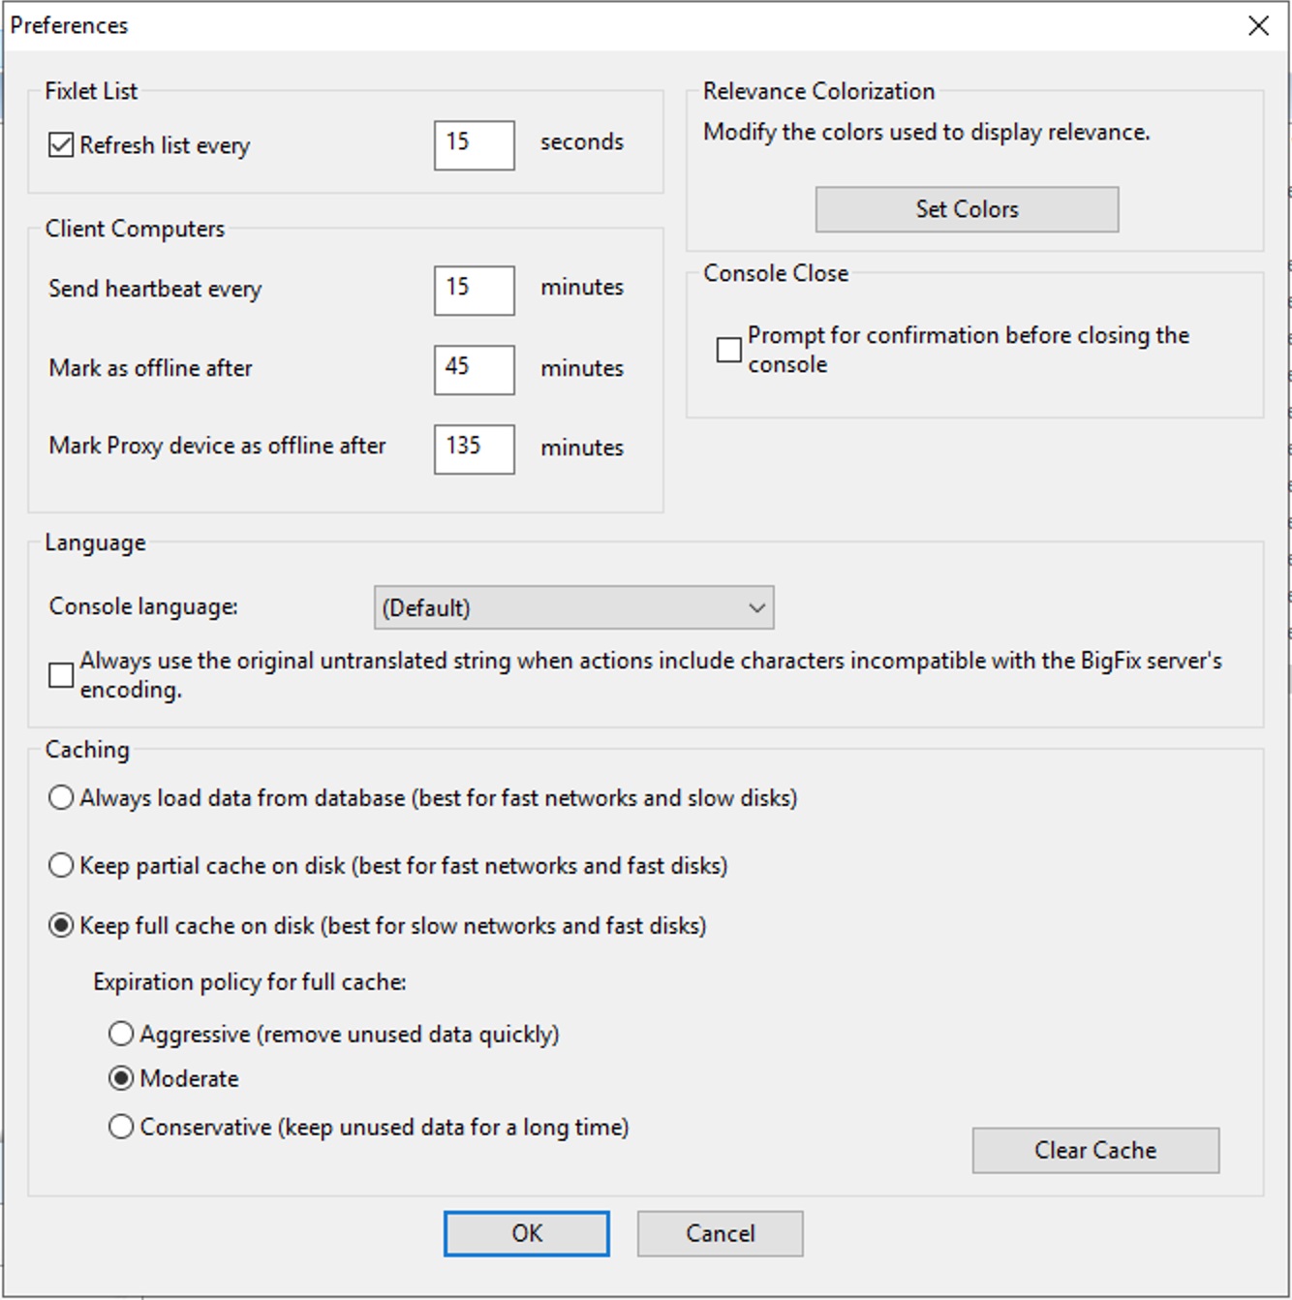Enable prompt for confirmation before closing console

tap(727, 350)
